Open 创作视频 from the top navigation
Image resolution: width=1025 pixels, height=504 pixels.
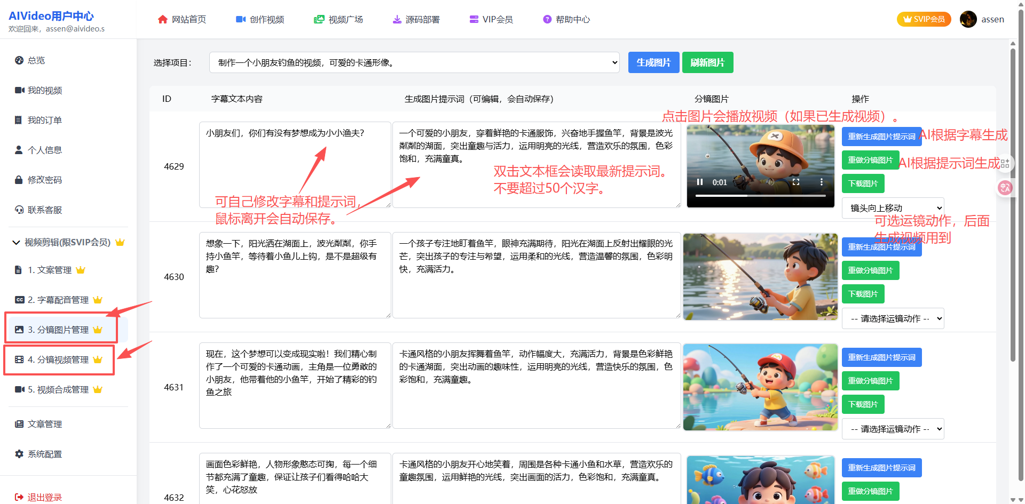click(x=260, y=20)
